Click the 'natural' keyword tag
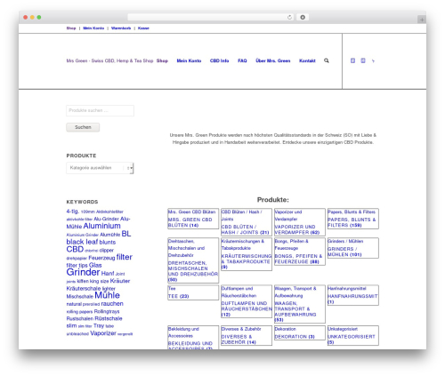 point(74,304)
